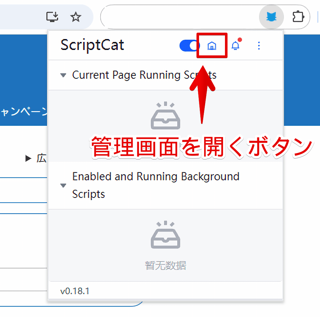Click the empty inbox icon under Current Page Scripts
320x317 pixels.
coord(165,115)
